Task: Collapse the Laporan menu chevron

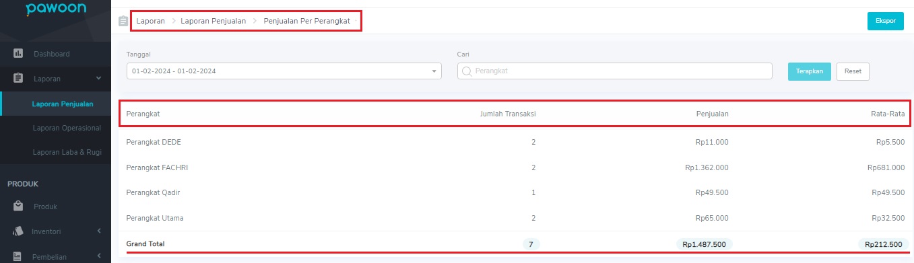Action: [98, 79]
